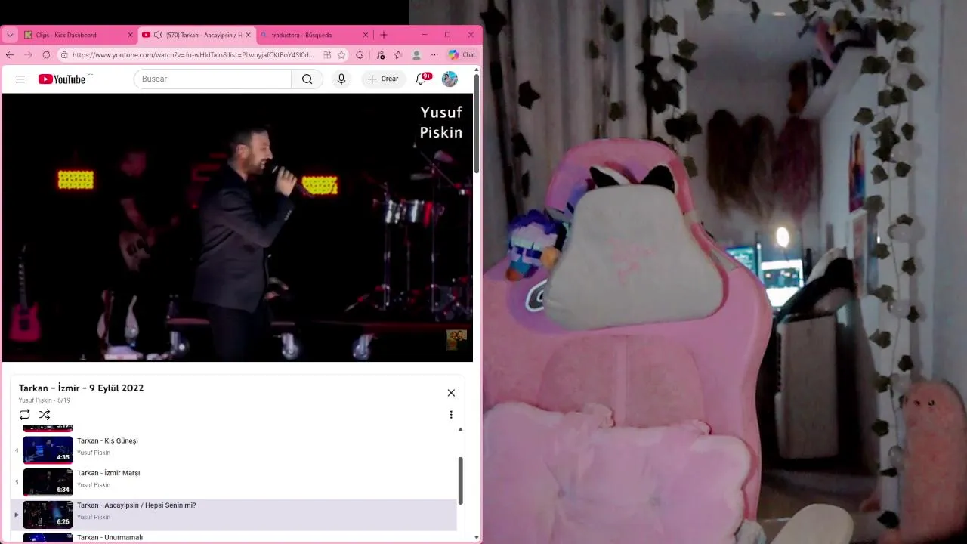Viewport: 967px width, 544px height.
Task: Open the tab actions dropdown chevron
Action: (10, 35)
